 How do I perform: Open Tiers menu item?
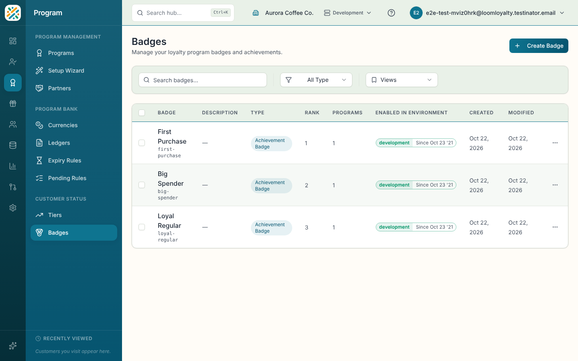(x=74, y=215)
